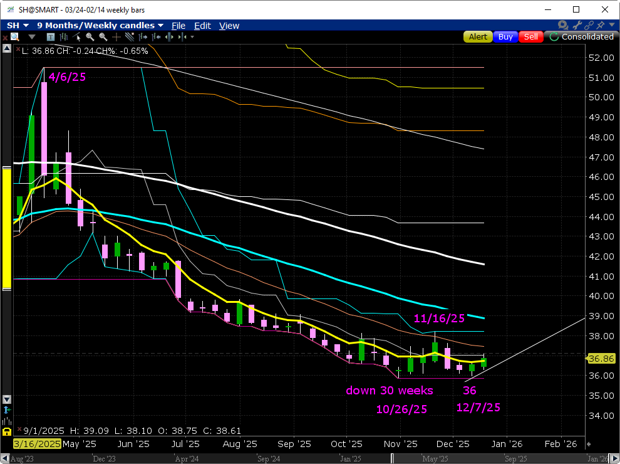Select the text annotation tool
The width and height of the screenshot is (620, 464).
click(x=50, y=37)
